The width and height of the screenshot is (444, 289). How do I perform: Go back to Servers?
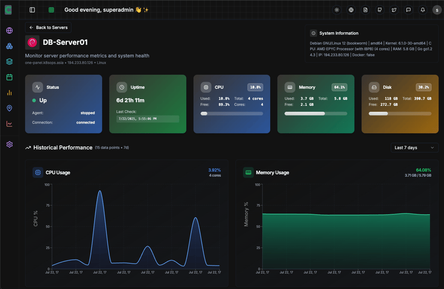coord(48,28)
